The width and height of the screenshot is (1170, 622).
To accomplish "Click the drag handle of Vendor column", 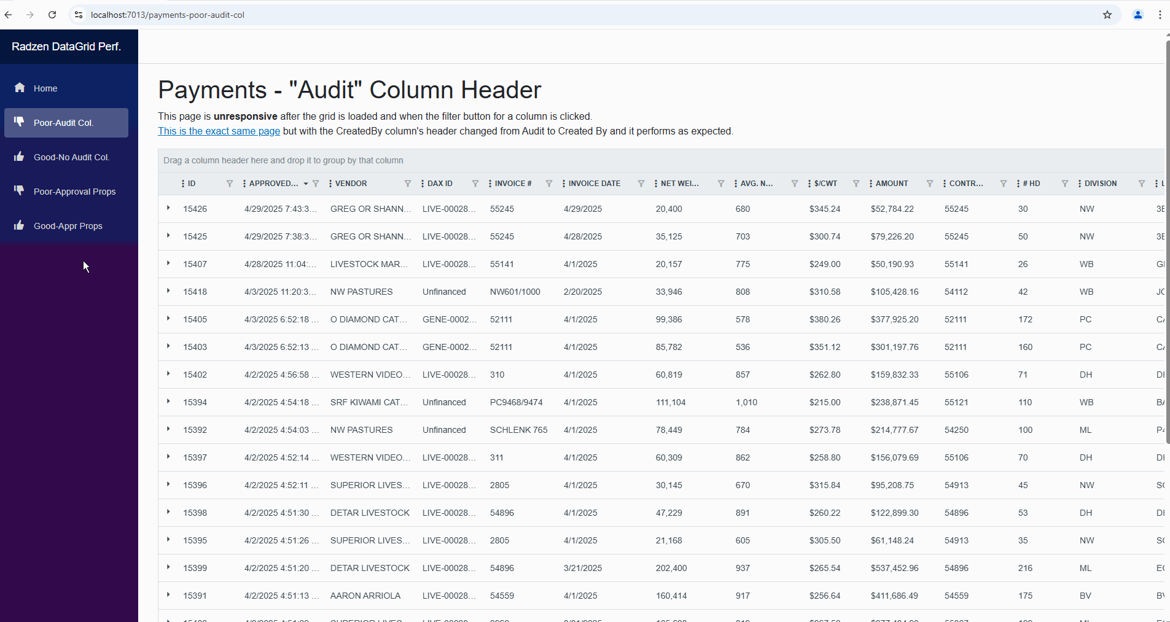I will [330, 184].
